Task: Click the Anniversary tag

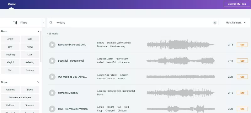Action: (x=122, y=59)
